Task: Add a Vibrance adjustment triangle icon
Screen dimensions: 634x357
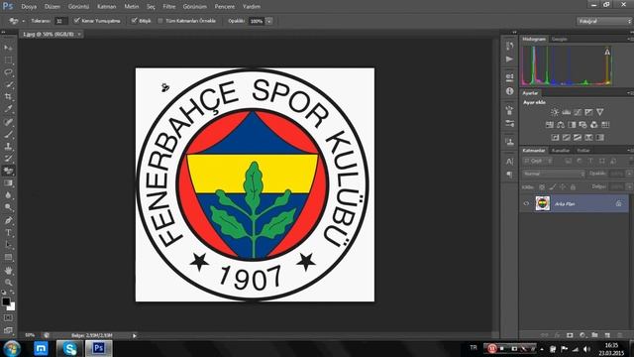Action: coord(600,112)
